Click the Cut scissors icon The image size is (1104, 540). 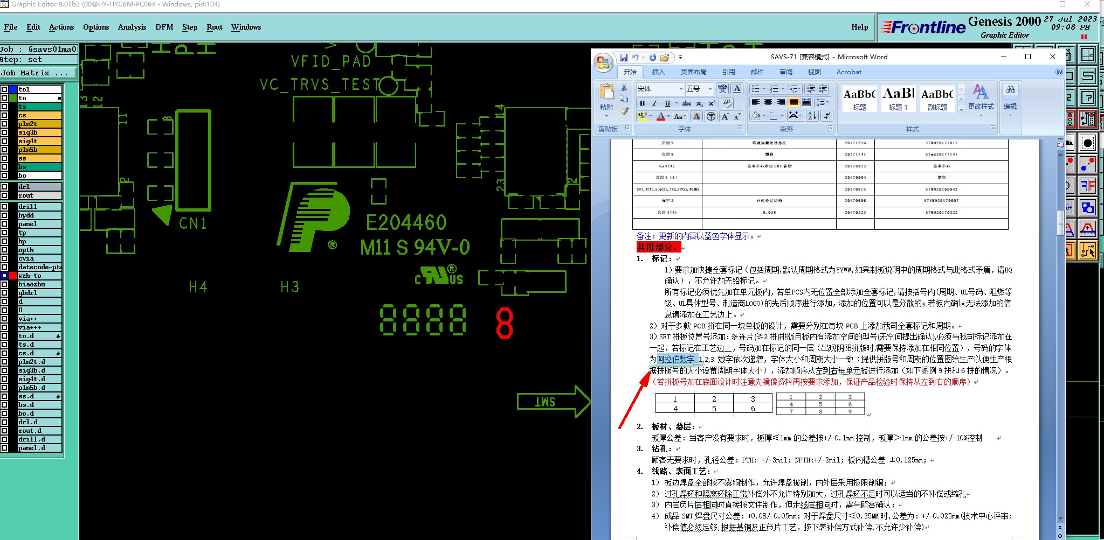coord(624,88)
